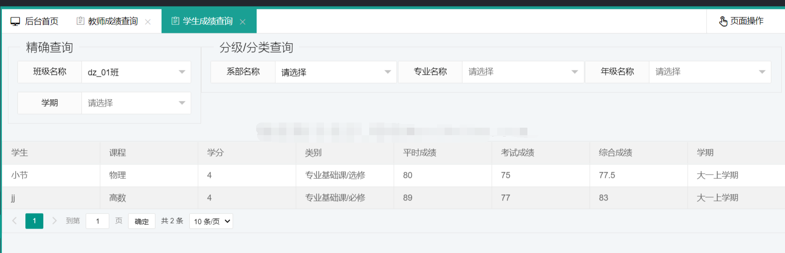Click the 确定 pagination button
Screen dimensions: 785x253
click(142, 221)
